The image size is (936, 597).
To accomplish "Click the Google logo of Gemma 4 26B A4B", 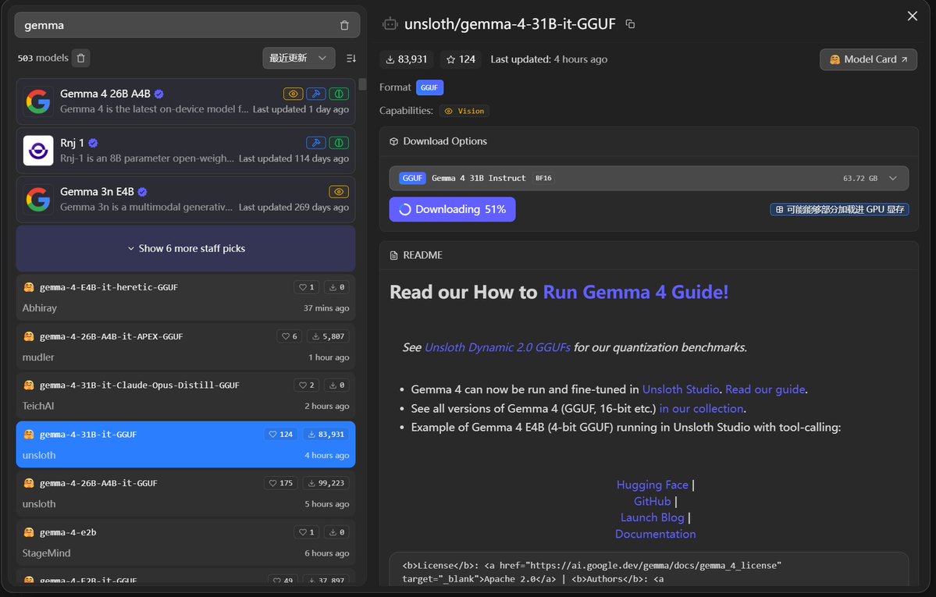I will 38,101.
